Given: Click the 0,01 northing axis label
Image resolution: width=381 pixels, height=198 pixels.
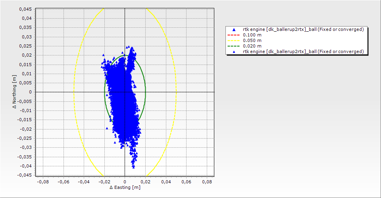Looking at the screenshot, I should (27, 74).
